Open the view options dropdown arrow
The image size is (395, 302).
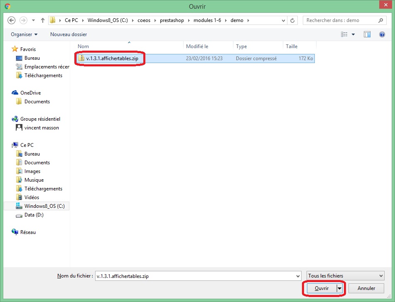click(353, 34)
